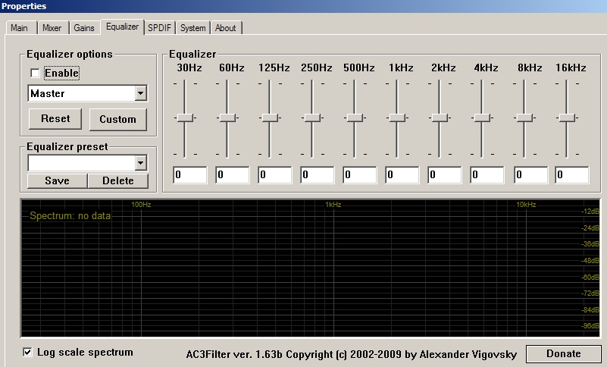
Task: Focus the 500Hz gain value field
Action: pos(360,175)
